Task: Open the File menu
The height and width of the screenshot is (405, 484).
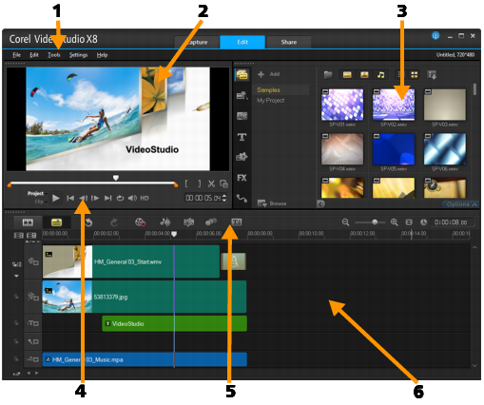Action: (16, 55)
